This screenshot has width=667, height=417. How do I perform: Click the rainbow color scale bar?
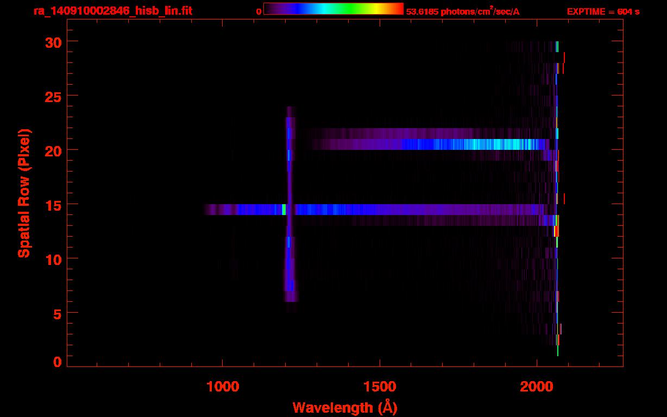coord(333,9)
